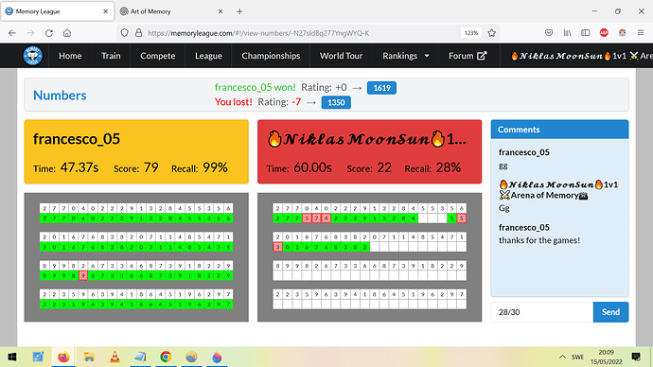Screen dimensions: 653x367
Task: Open the Home nav item
Action: pyautogui.click(x=70, y=56)
